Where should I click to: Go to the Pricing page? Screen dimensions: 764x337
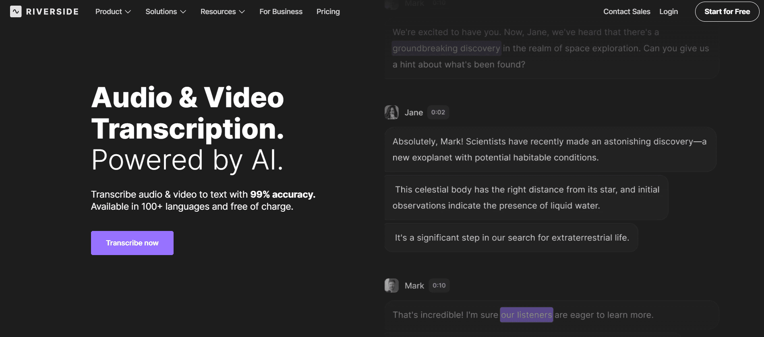328,12
